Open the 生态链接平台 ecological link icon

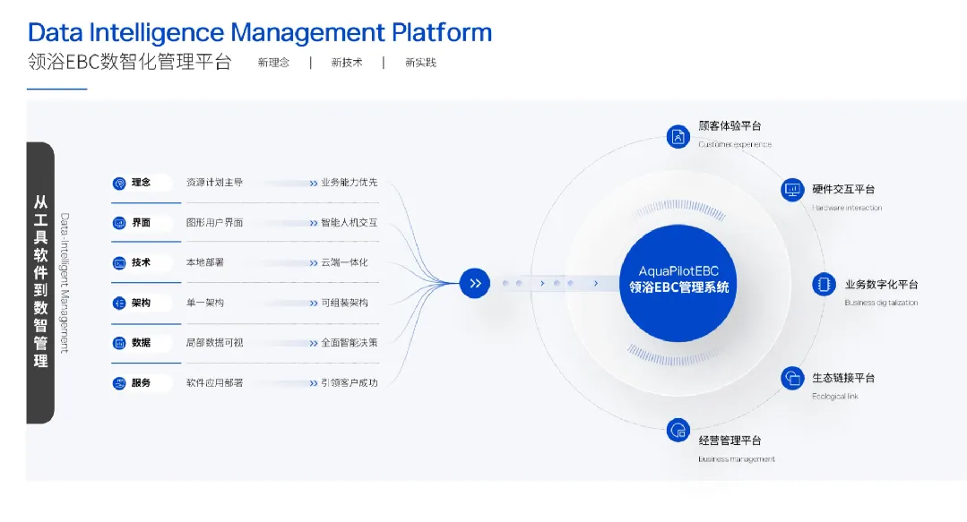(x=792, y=378)
